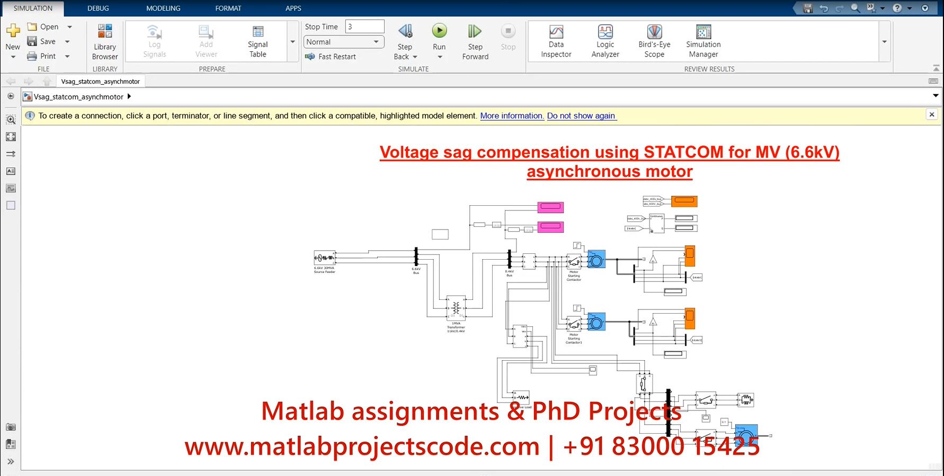The image size is (944, 476).
Task: Expand the REVIEW RESULTS gallery arrow
Action: [x=884, y=42]
